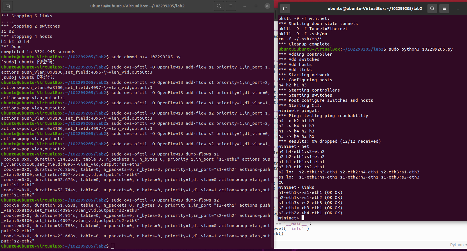The height and width of the screenshot is (251, 467).
Task: Click '*** Cleanup complete.' line
Action: [305, 44]
